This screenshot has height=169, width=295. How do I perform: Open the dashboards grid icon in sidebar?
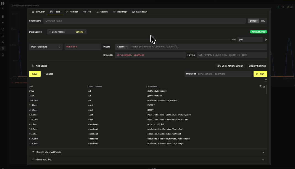click(x=3, y=48)
